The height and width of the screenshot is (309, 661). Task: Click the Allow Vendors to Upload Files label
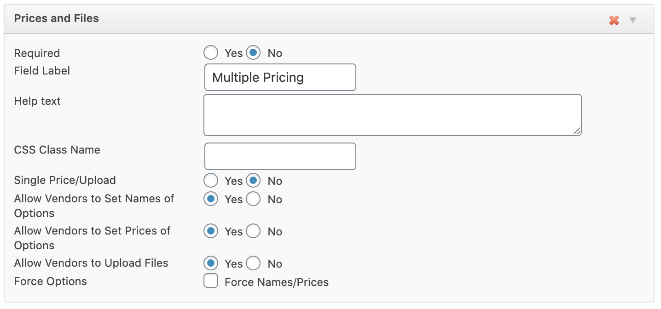(91, 263)
